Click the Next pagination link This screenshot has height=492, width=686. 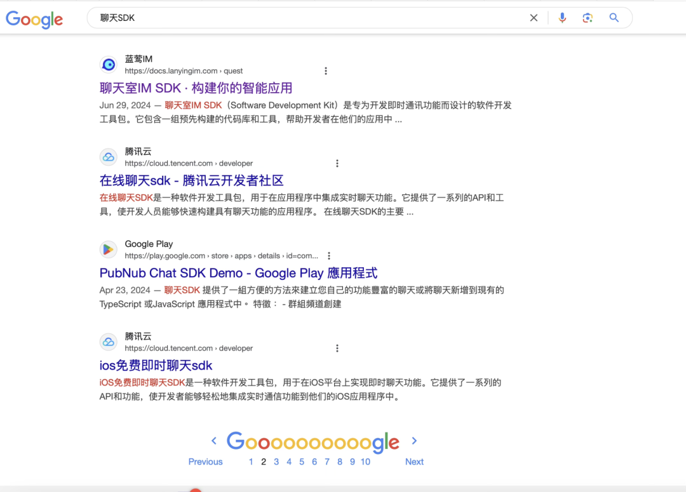(x=414, y=462)
